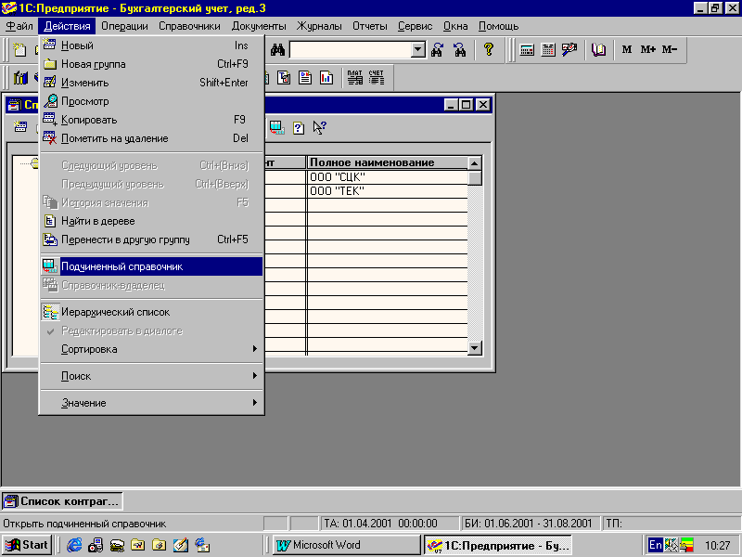Open the Помощь menu

click(x=498, y=26)
